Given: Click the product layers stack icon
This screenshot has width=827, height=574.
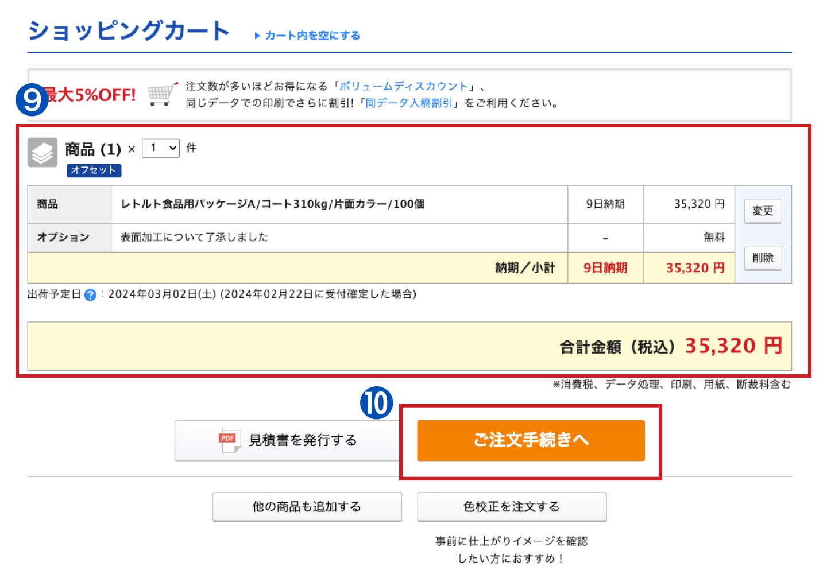Looking at the screenshot, I should point(42,153).
